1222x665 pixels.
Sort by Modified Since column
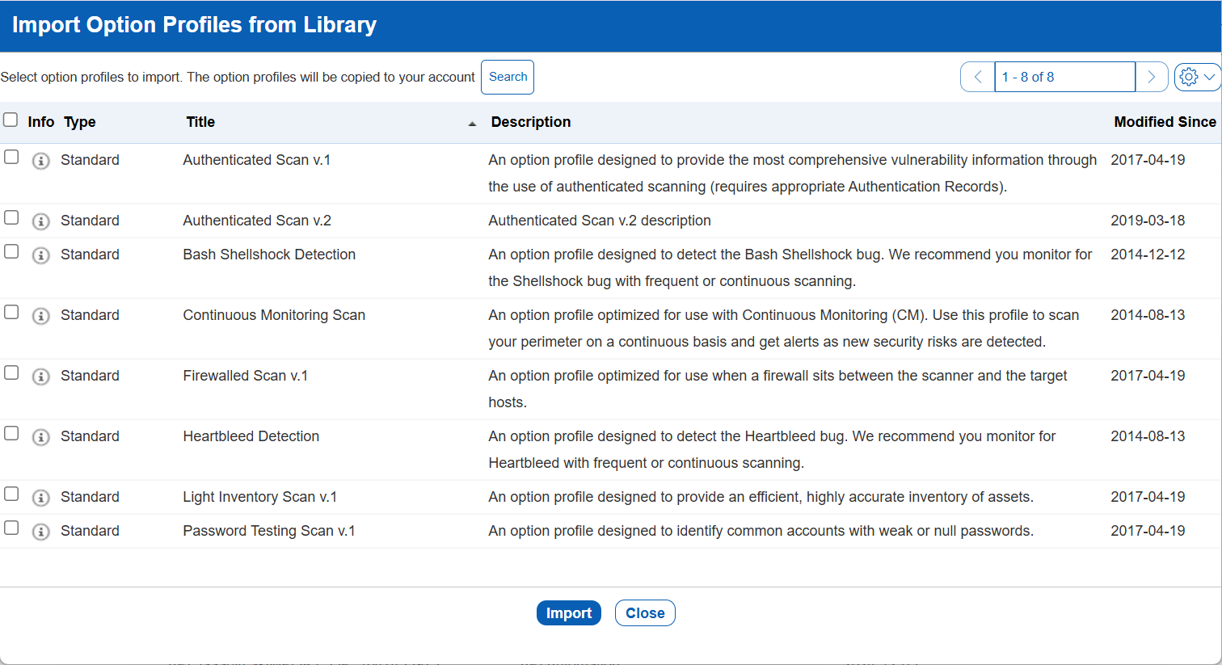pyautogui.click(x=1164, y=122)
